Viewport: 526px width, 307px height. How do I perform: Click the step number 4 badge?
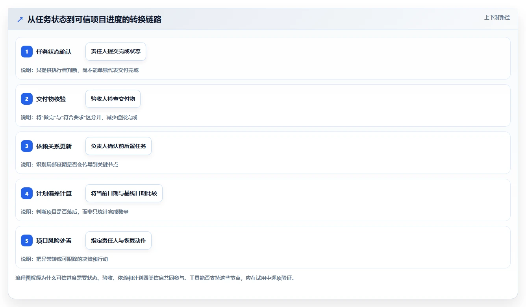(27, 193)
